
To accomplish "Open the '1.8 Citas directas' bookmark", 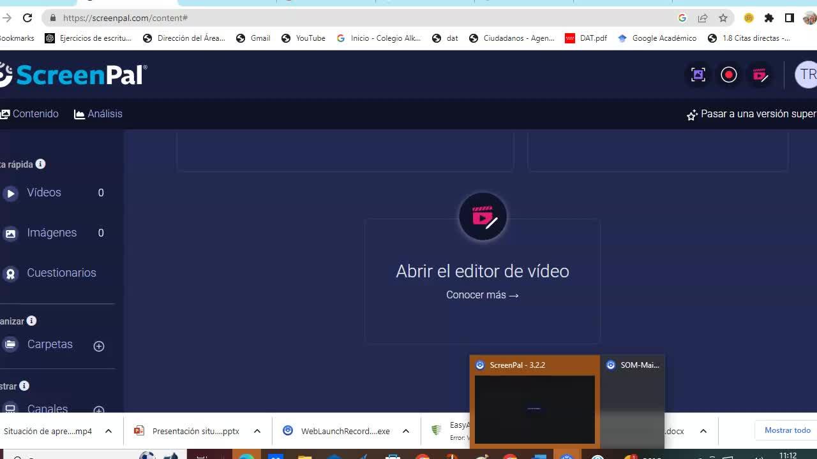I will [749, 38].
